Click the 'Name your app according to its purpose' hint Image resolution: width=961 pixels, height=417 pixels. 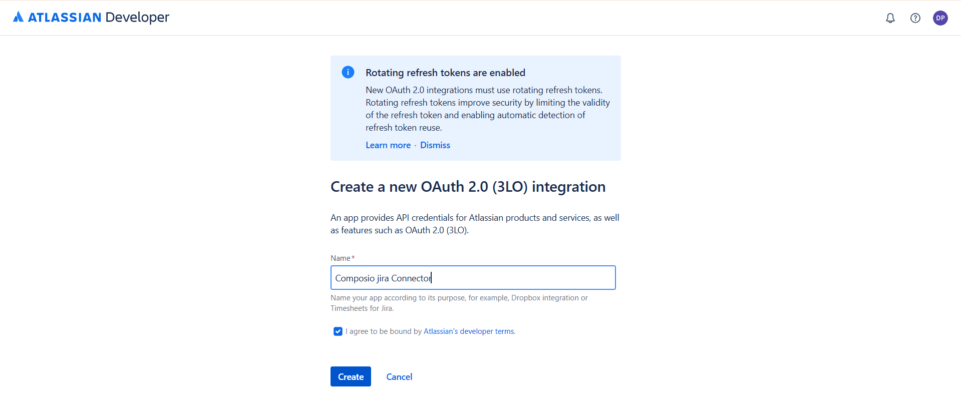tap(459, 303)
